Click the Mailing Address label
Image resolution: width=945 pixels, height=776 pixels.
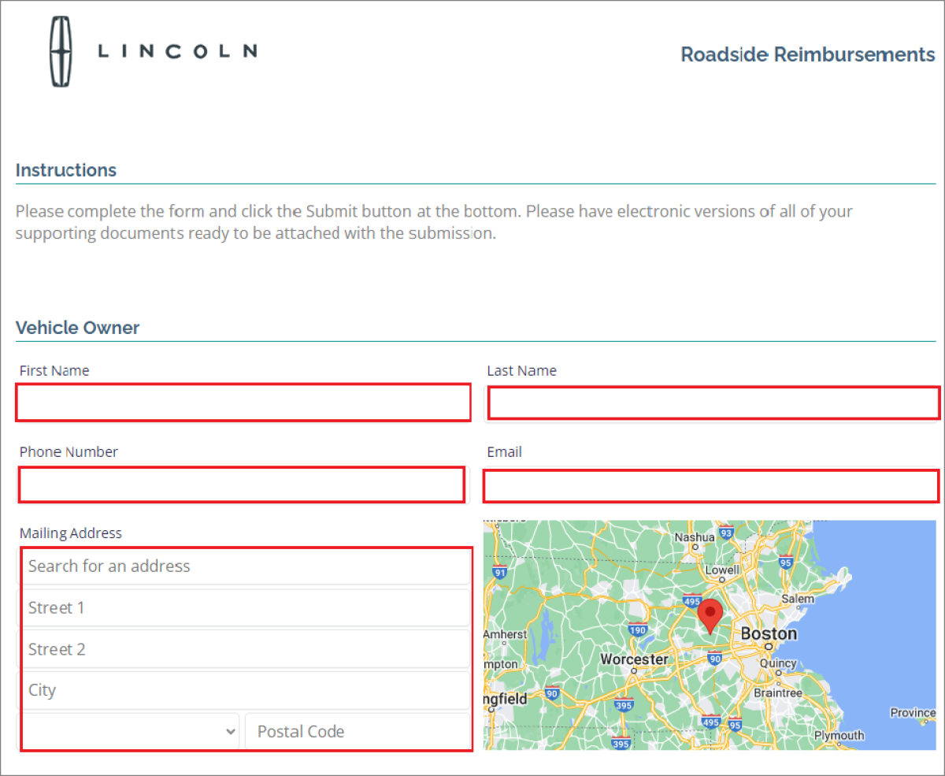click(71, 533)
